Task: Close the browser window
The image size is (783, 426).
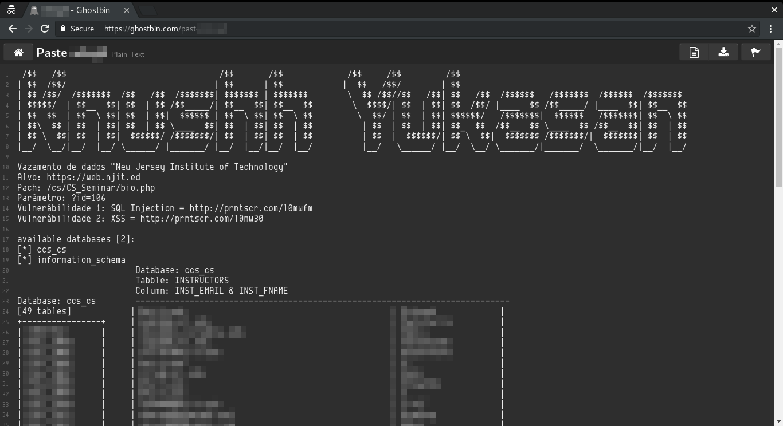Action: point(774,10)
